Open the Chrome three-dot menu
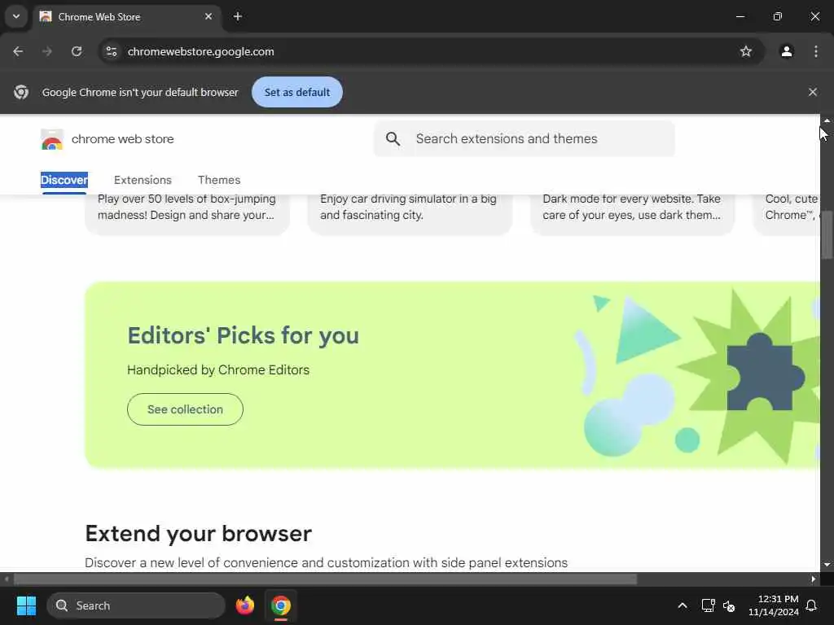Image resolution: width=834 pixels, height=625 pixels. [x=816, y=51]
